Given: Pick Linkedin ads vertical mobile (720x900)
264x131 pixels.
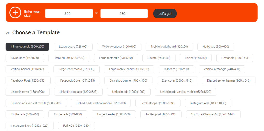Looking at the screenshot, I should [x=101, y=103].
